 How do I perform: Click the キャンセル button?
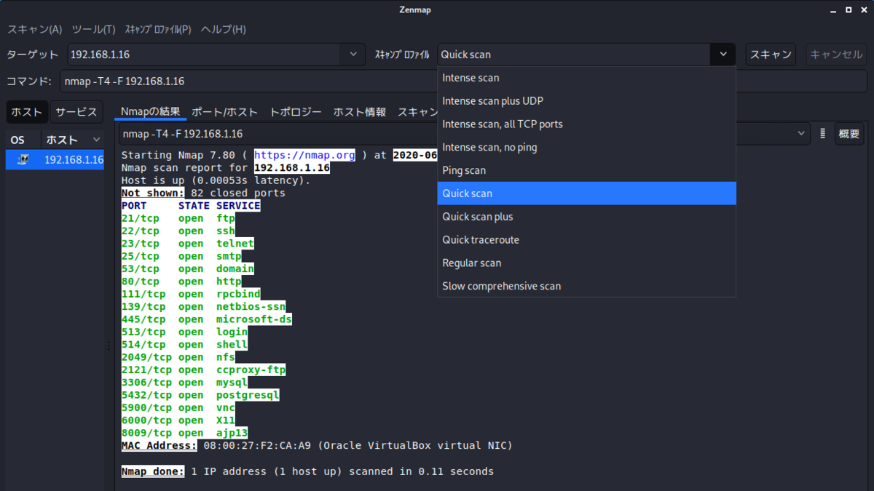(x=835, y=55)
